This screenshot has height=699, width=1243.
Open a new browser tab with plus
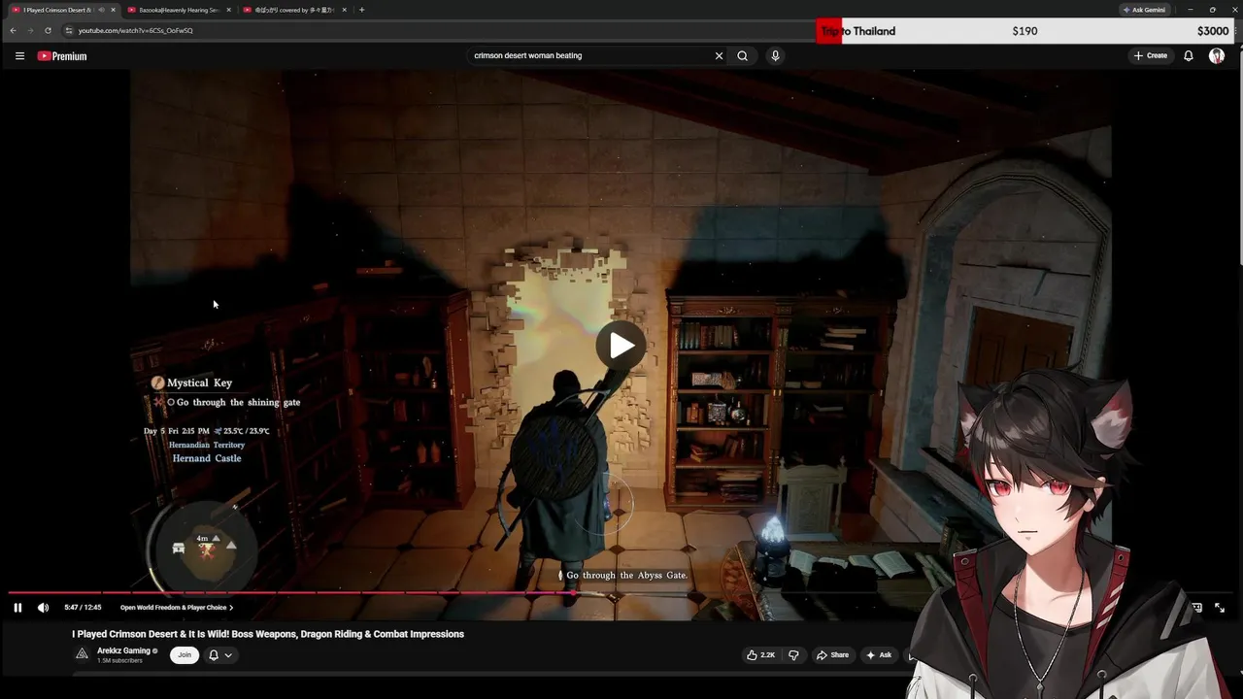[x=362, y=10]
